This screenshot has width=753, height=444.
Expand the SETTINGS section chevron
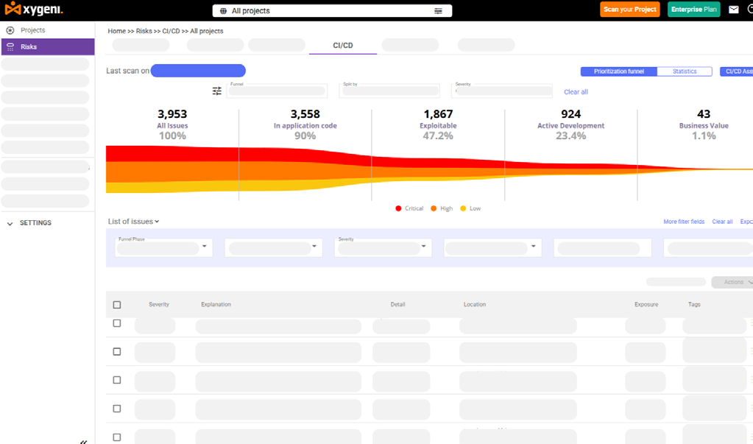[x=10, y=223]
